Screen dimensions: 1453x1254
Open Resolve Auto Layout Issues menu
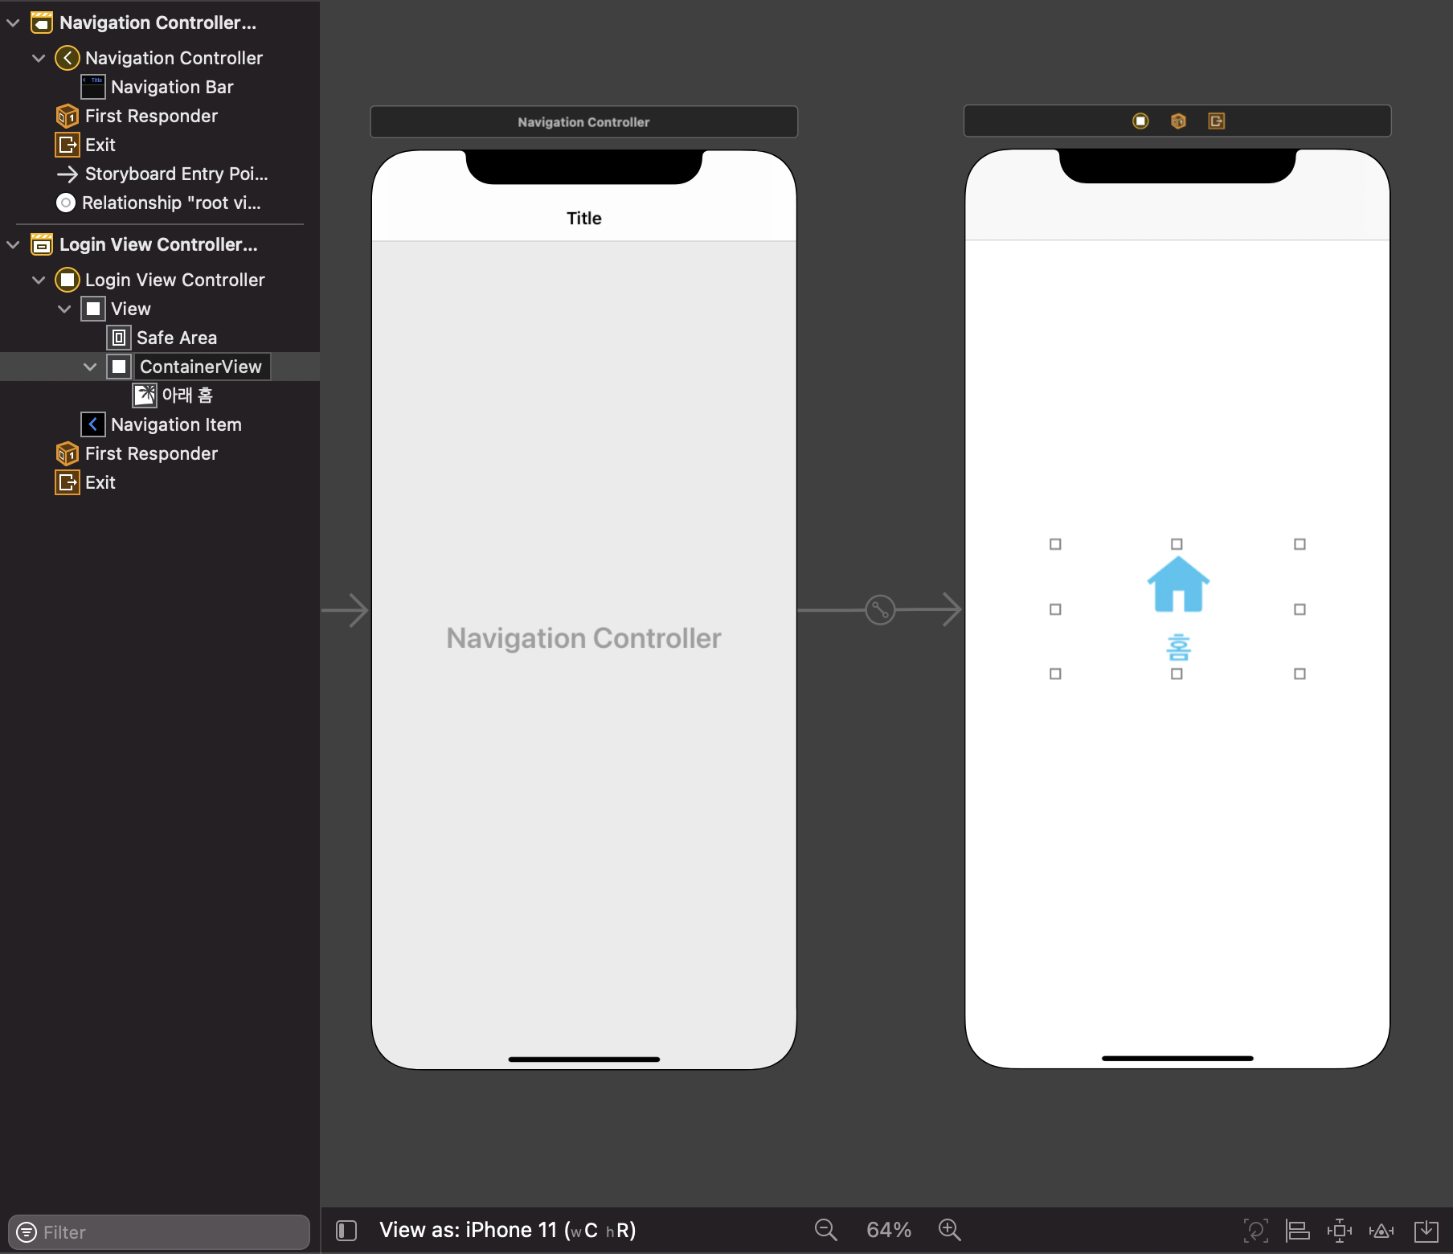click(1381, 1230)
